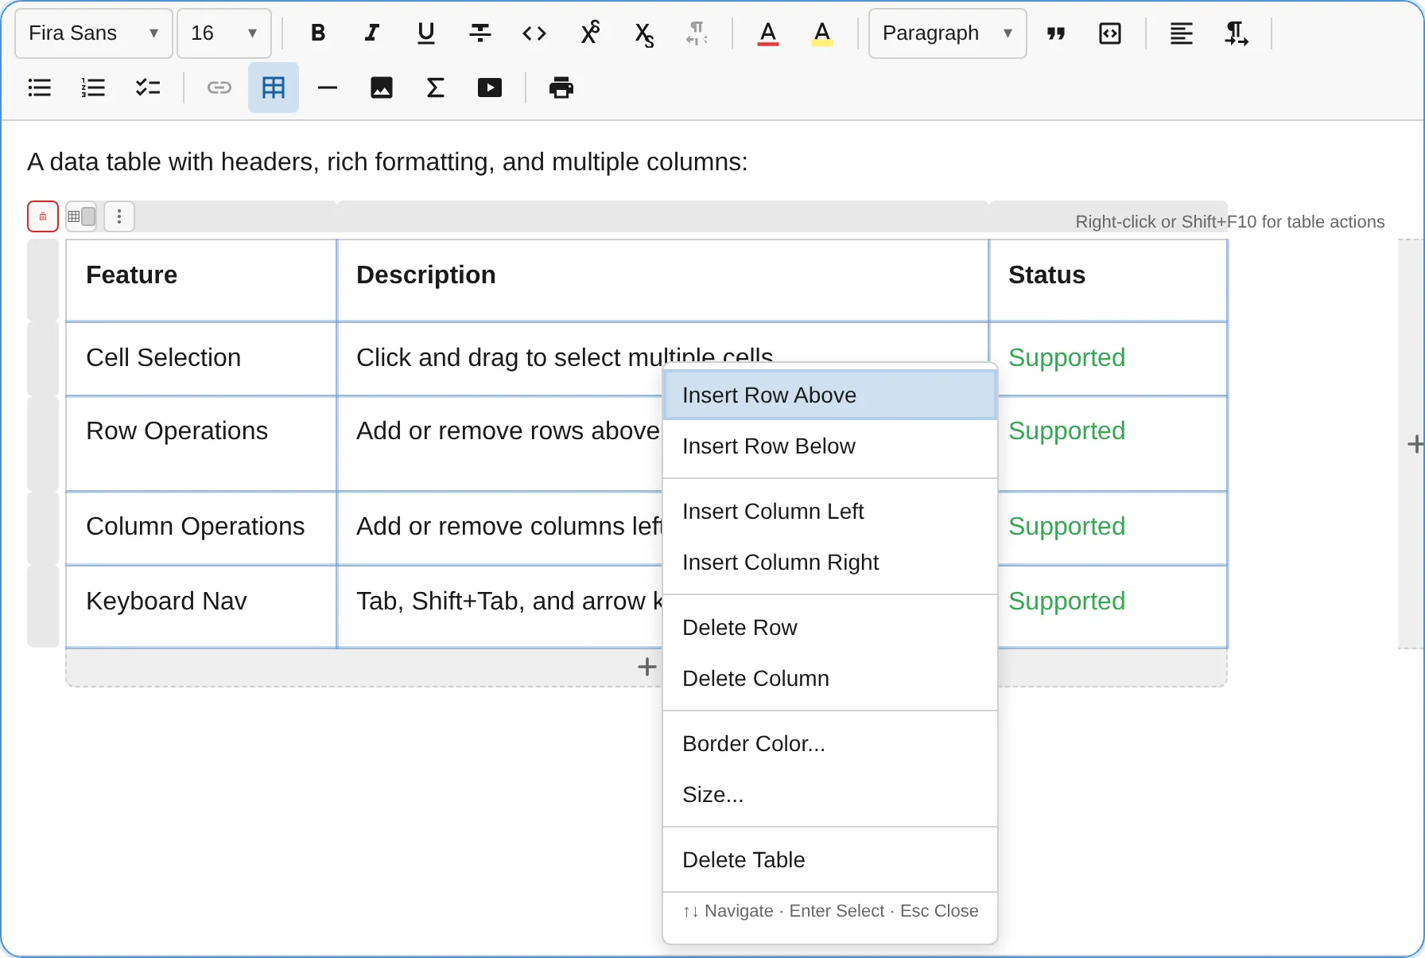The image size is (1425, 958).
Task: Insert a horizontal rule
Action: pos(328,88)
